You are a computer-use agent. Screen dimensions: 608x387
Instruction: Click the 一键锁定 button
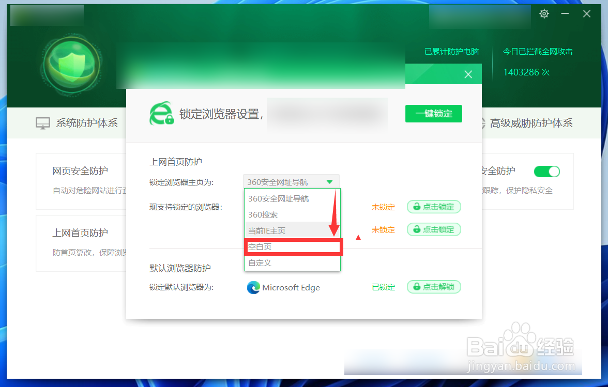(x=433, y=114)
